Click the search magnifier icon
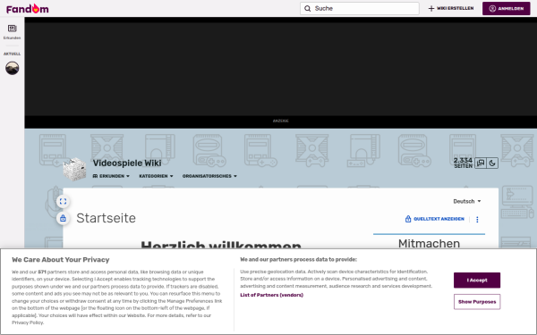Image resolution: width=537 pixels, height=335 pixels. point(308,9)
